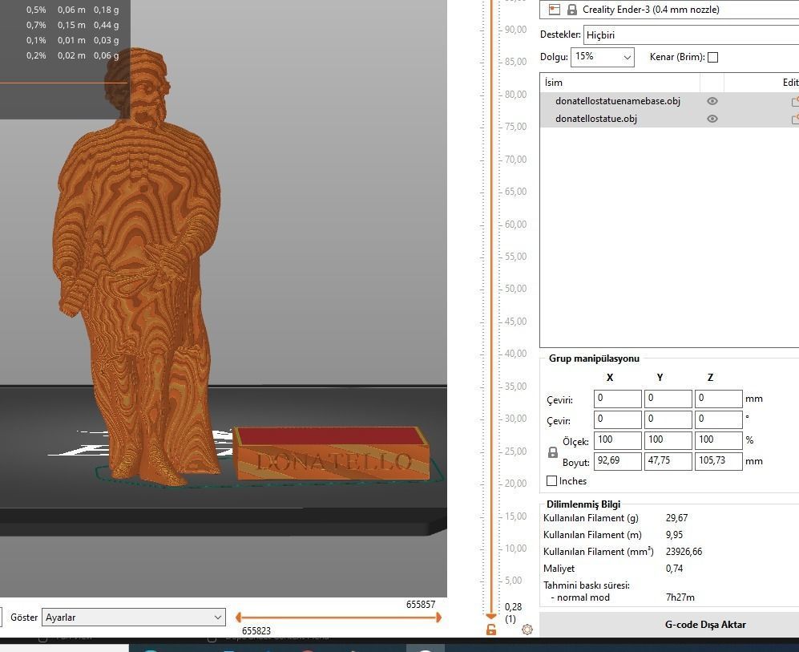This screenshot has width=799, height=652.
Task: Toggle the uniform scale lock icon beside Ölçek
Action: click(553, 452)
